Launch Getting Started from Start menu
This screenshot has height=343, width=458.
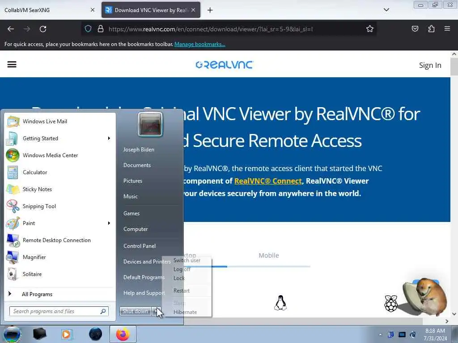pyautogui.click(x=60, y=138)
